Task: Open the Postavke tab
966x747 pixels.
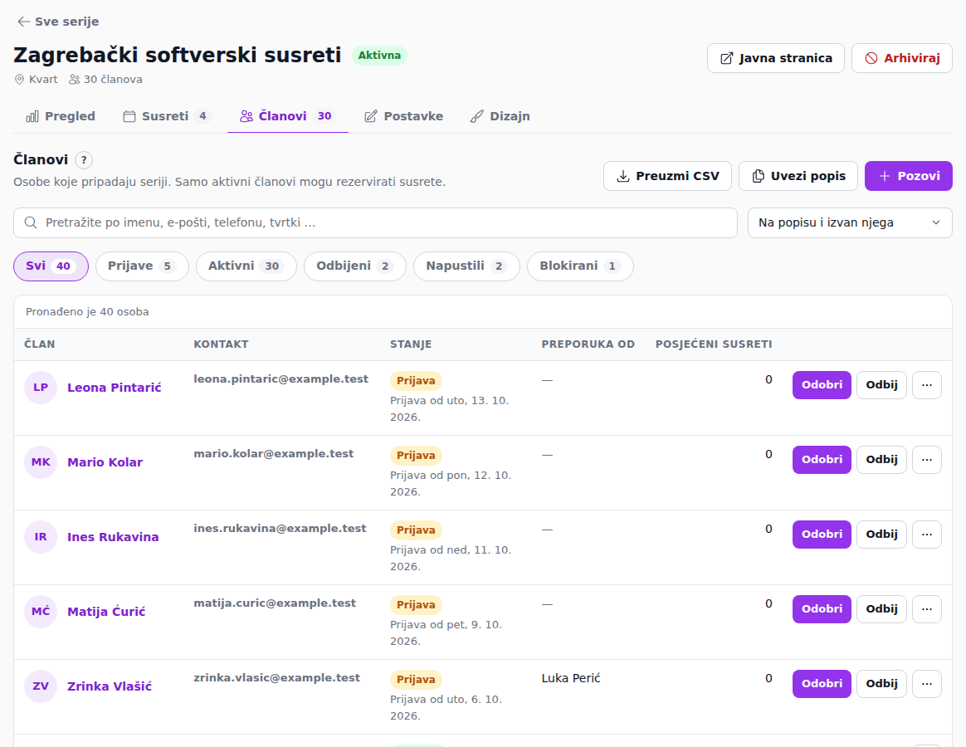Action: 403,116
